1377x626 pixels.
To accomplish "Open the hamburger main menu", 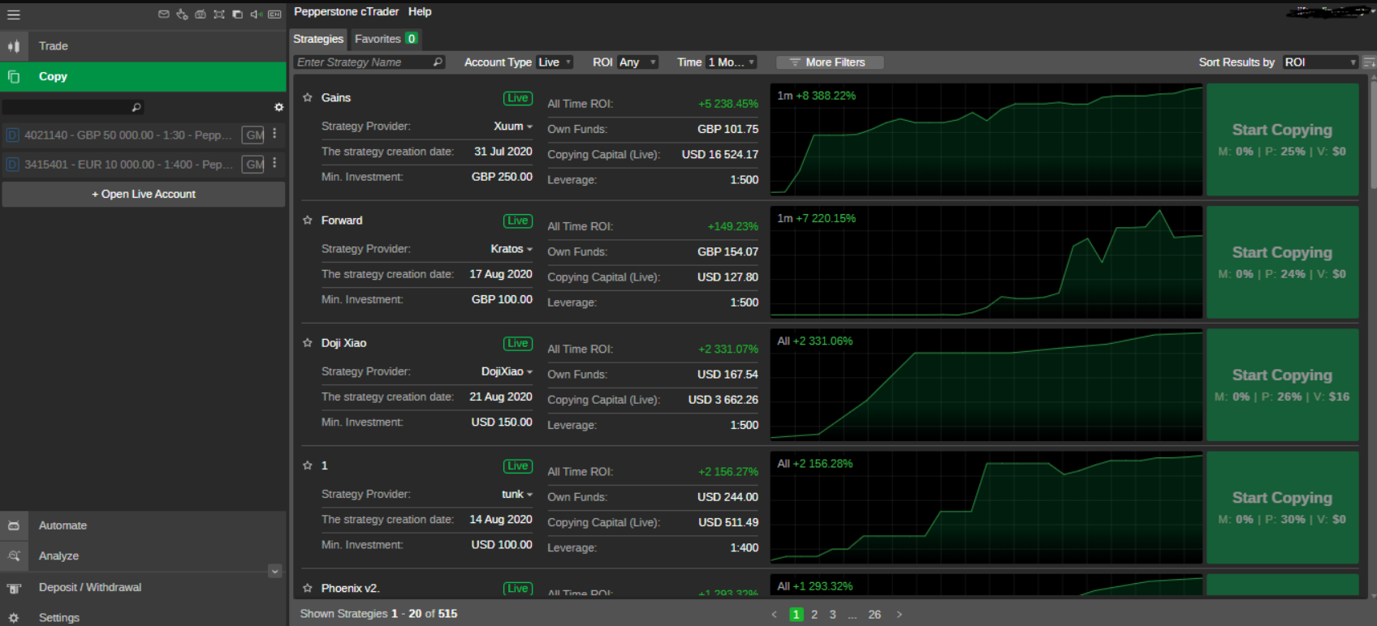I will (14, 15).
